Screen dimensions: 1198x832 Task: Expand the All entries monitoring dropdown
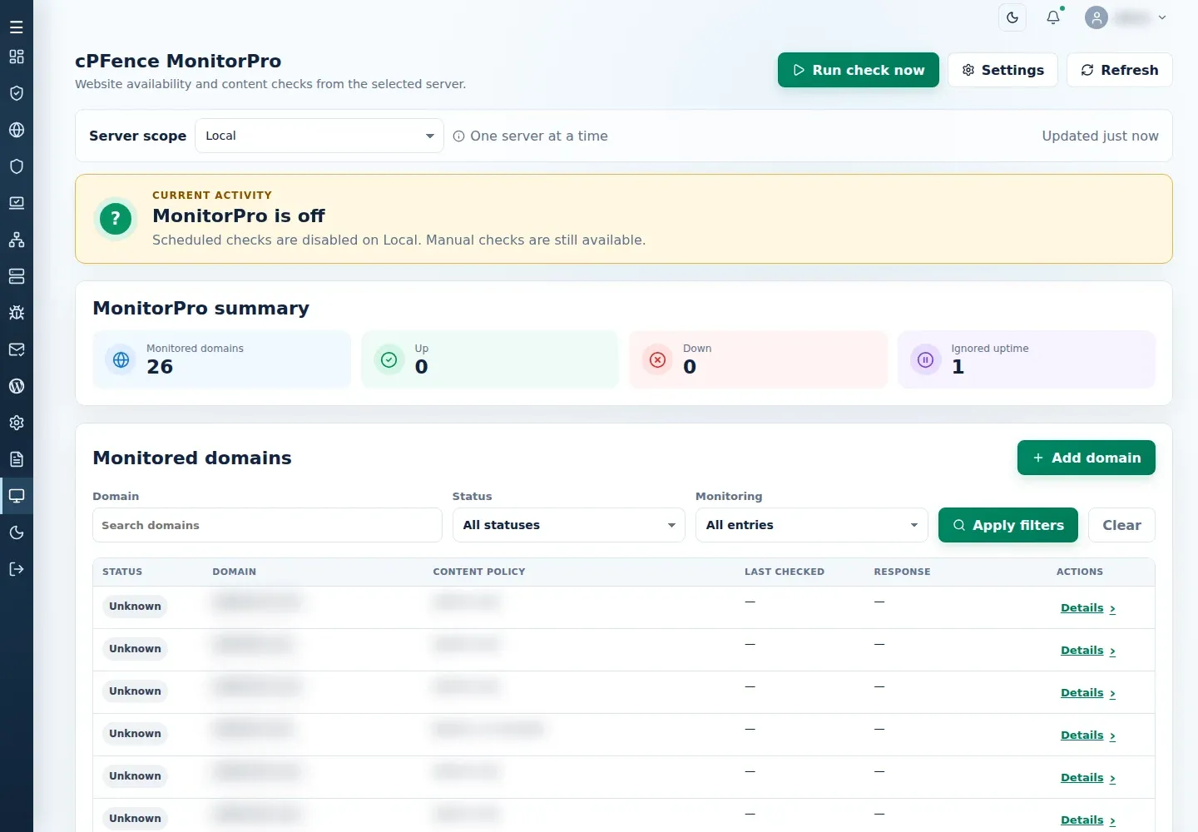[812, 525]
